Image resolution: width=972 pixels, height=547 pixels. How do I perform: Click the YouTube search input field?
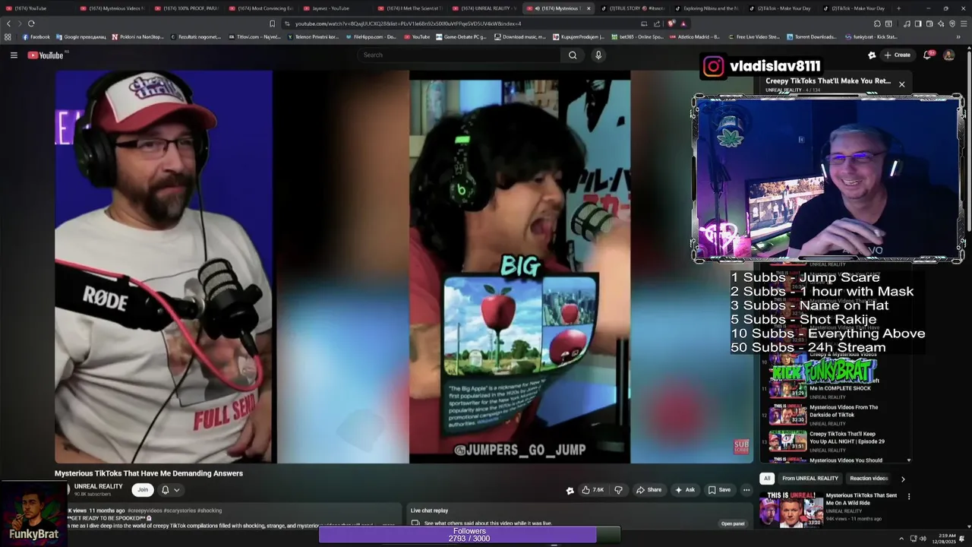pyautogui.click(x=459, y=55)
